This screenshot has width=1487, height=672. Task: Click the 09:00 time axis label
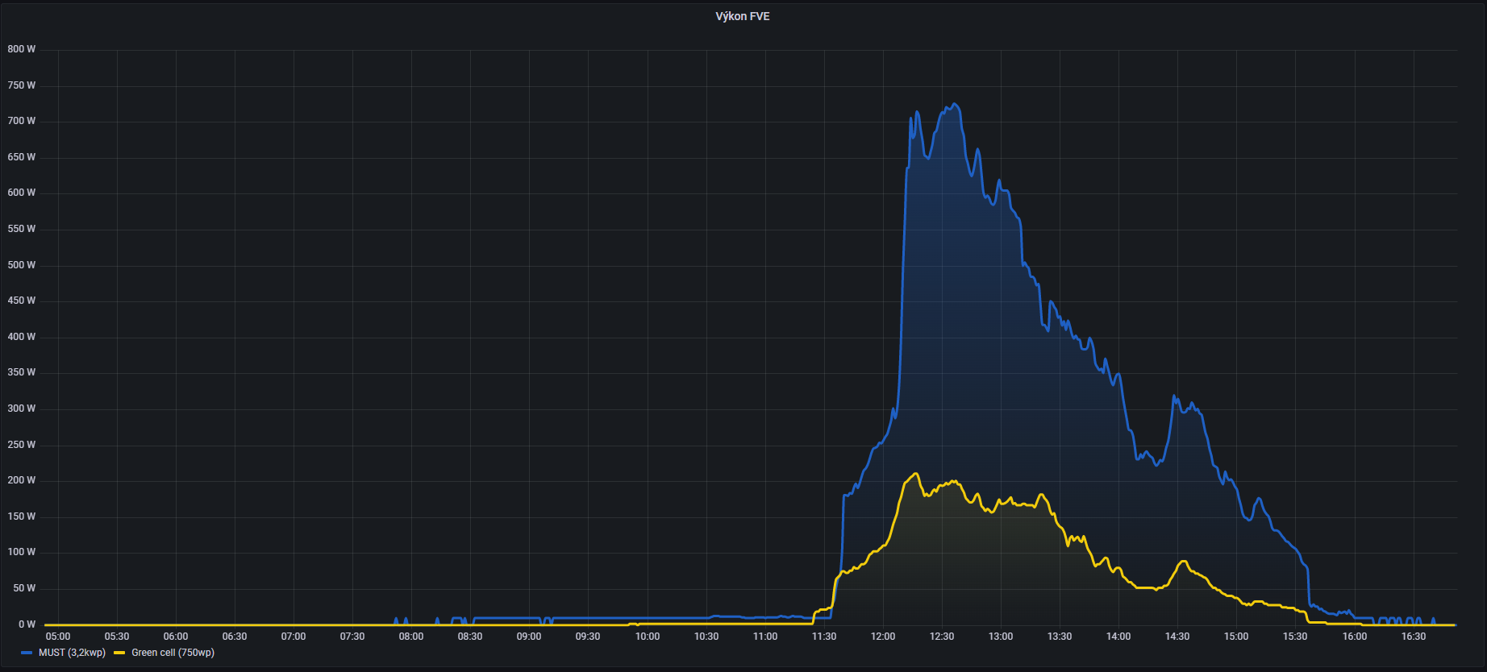tap(529, 637)
